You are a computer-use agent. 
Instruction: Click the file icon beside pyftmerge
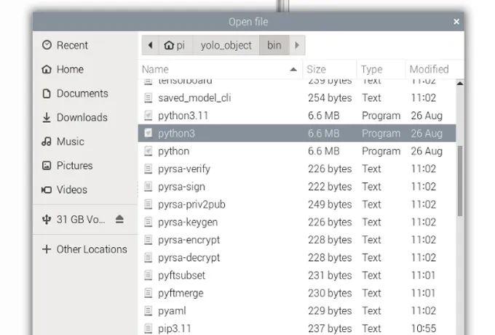(148, 293)
